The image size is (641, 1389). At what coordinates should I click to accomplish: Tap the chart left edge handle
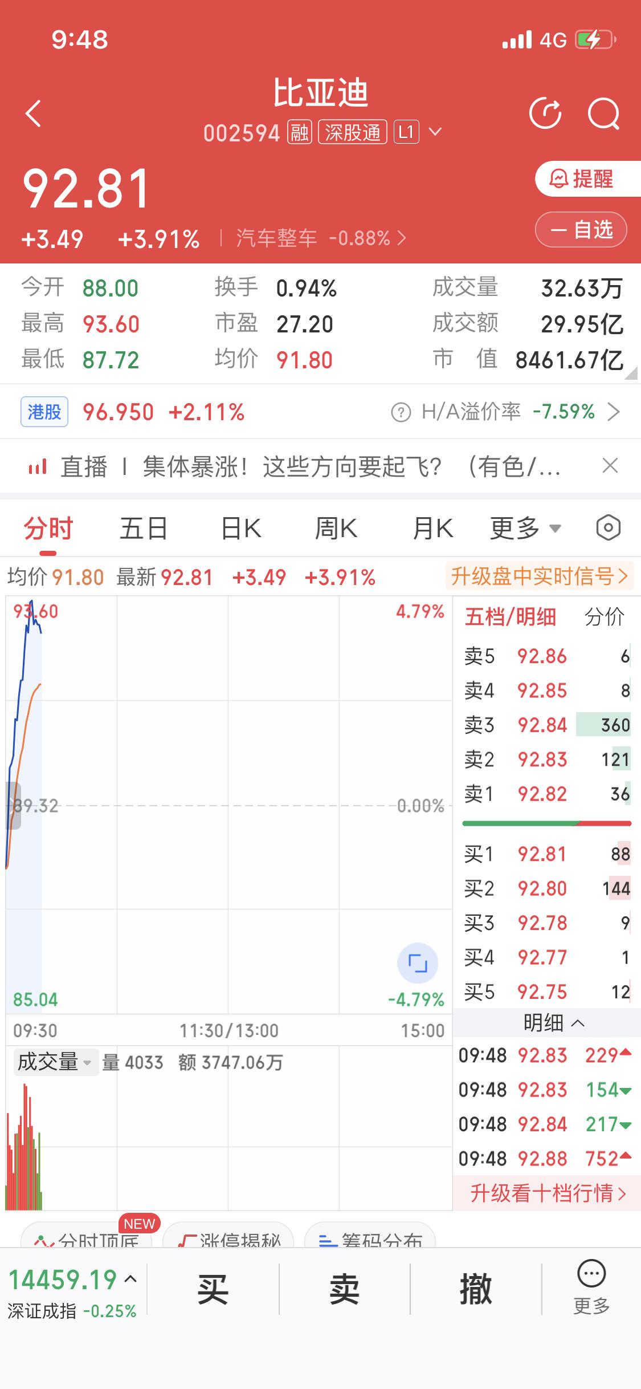click(x=13, y=806)
